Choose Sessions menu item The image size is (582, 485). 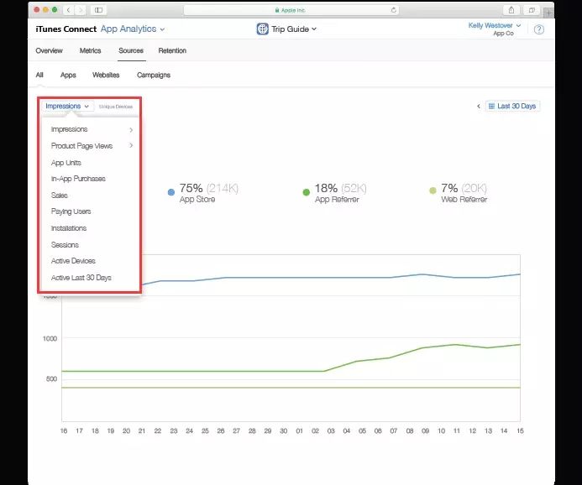65,245
